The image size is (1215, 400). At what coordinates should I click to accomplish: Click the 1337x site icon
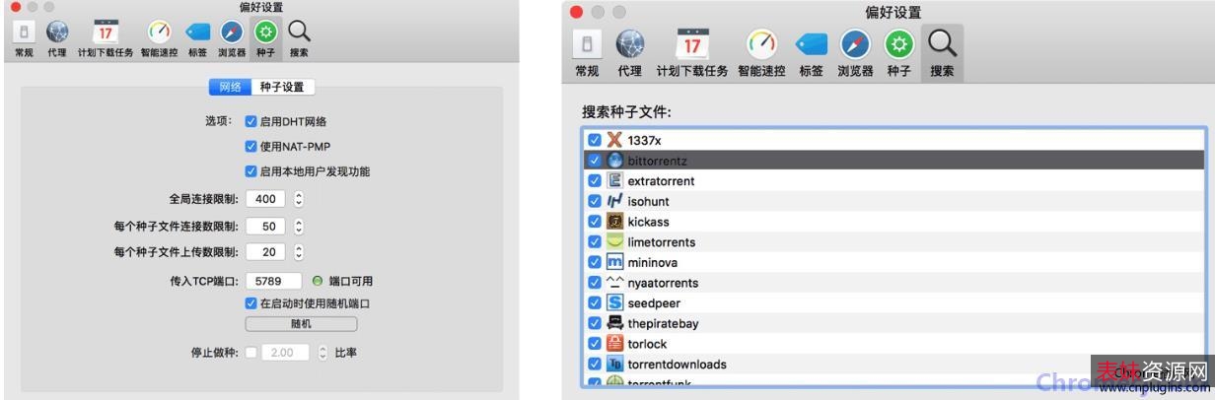pyautogui.click(x=615, y=140)
